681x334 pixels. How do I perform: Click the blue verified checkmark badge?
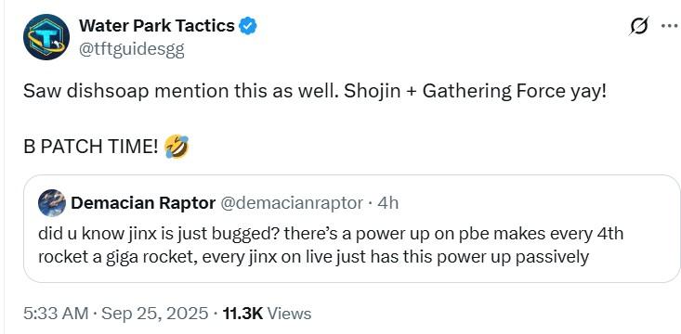pos(248,27)
